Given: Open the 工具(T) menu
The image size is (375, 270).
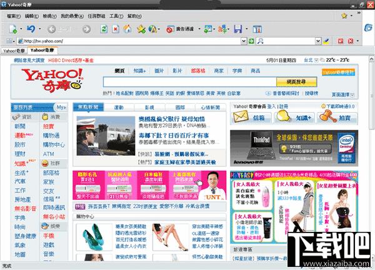Looking at the screenshot, I should 116,16.
